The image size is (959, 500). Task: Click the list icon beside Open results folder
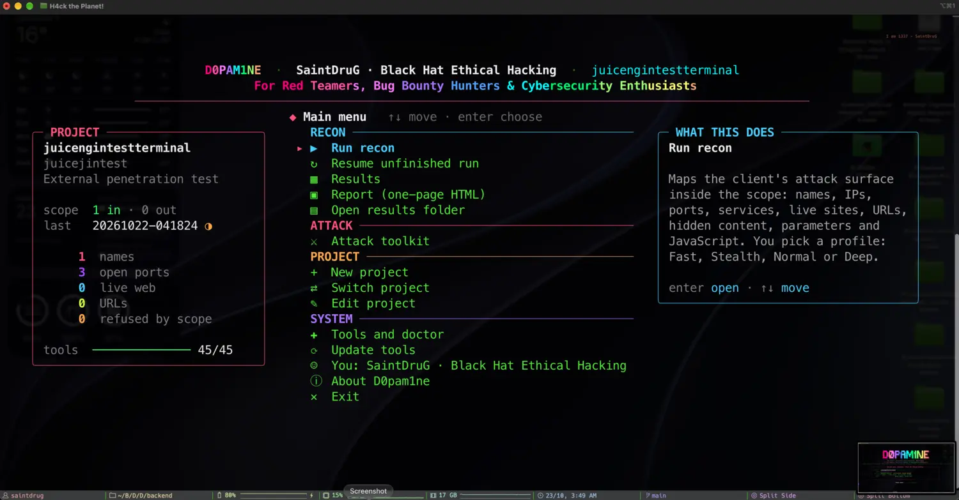[314, 211]
